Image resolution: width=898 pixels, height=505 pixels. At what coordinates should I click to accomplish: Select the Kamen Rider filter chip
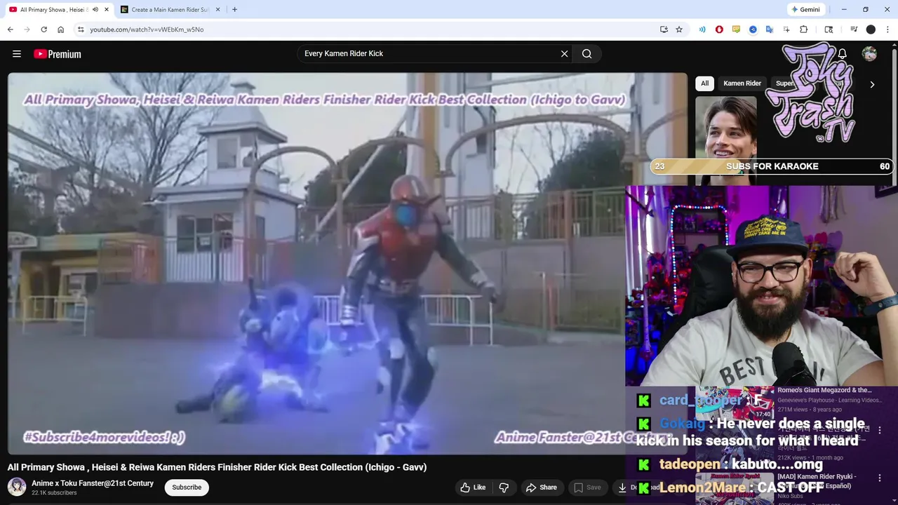click(742, 83)
